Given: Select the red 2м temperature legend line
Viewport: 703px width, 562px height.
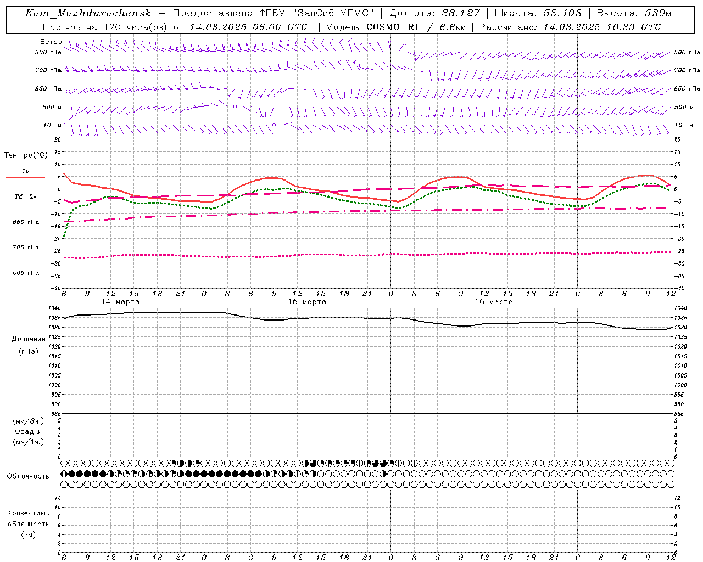Looking at the screenshot, I should click(x=25, y=177).
